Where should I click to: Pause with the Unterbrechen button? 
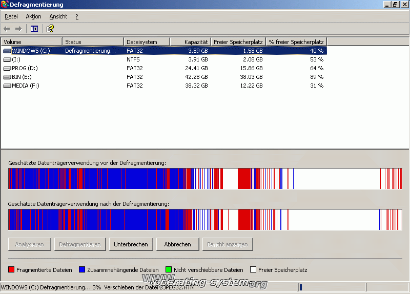(x=131, y=244)
